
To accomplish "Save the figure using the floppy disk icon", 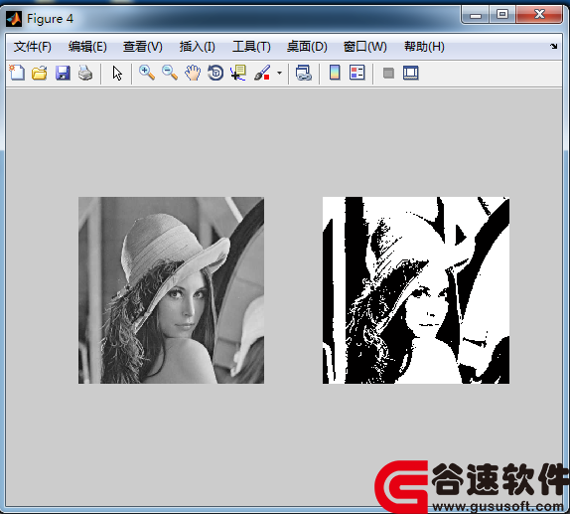I will (x=63, y=73).
